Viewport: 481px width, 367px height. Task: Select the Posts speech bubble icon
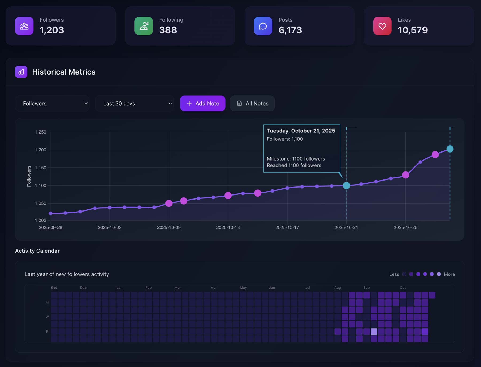coord(263,26)
